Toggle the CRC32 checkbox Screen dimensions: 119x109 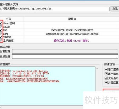[1, 27]
